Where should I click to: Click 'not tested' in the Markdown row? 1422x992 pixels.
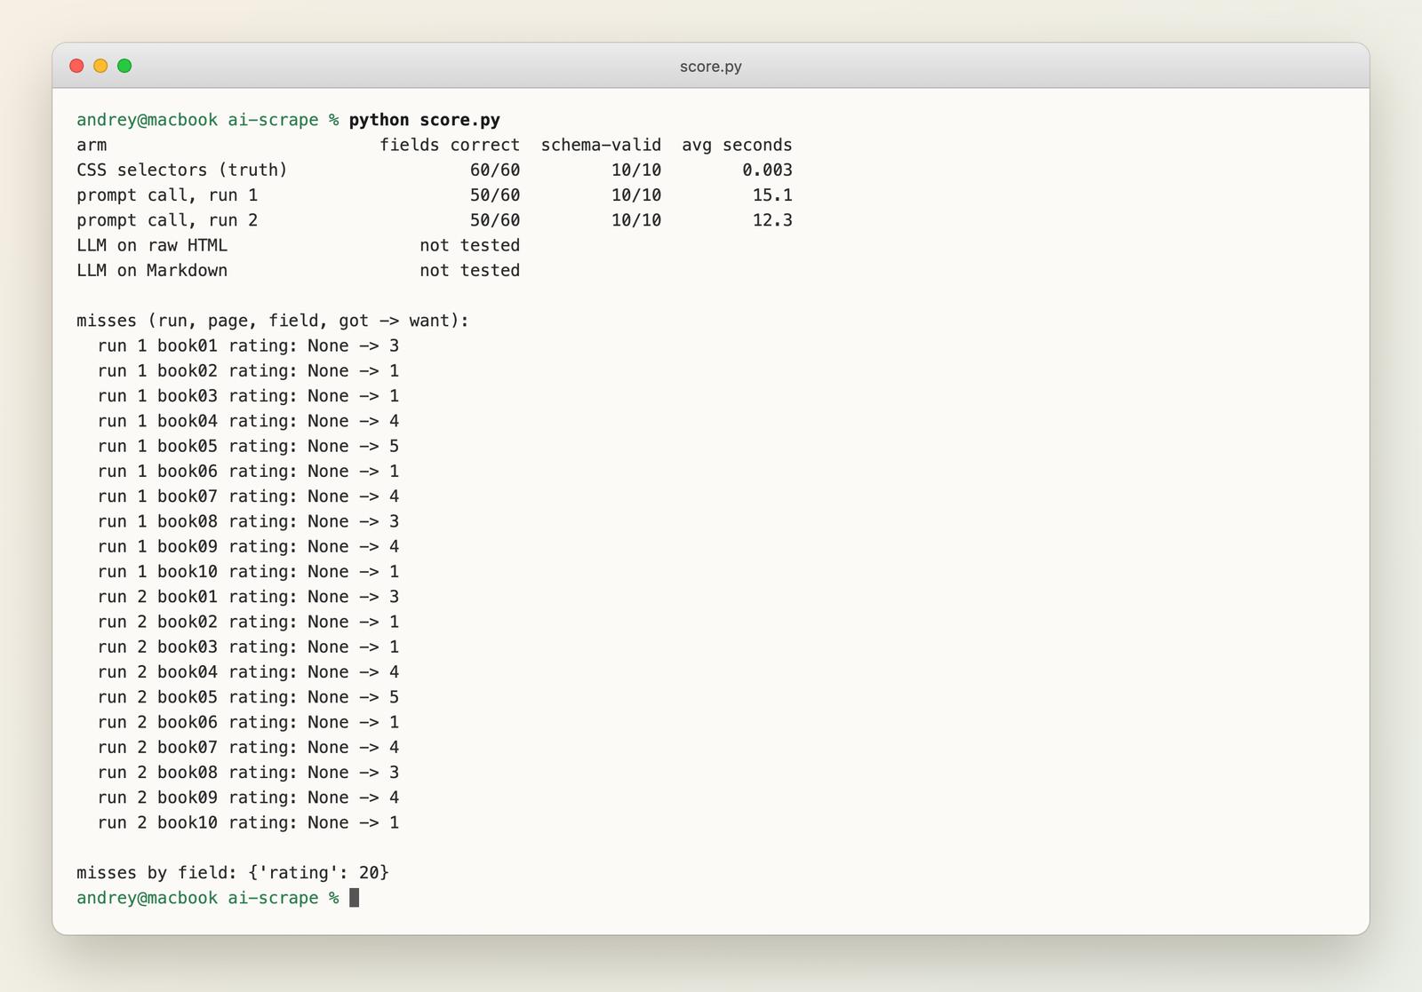tap(469, 270)
